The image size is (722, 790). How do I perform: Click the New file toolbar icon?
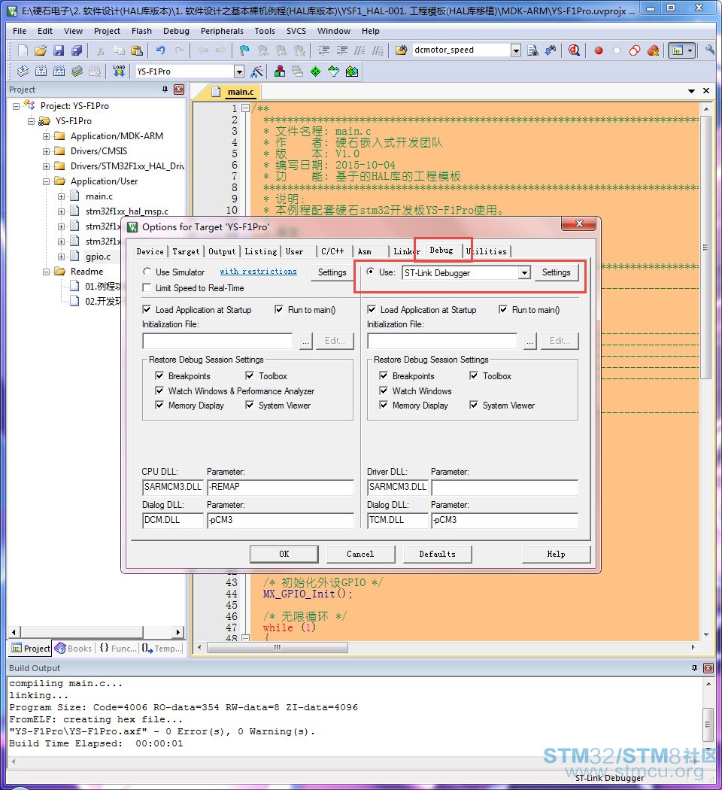click(23, 50)
